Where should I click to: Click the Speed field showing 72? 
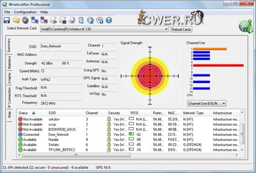coord(60,71)
